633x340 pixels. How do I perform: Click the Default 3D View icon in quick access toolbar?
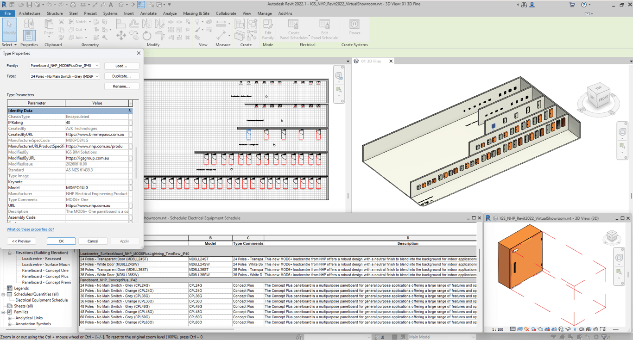(121, 5)
